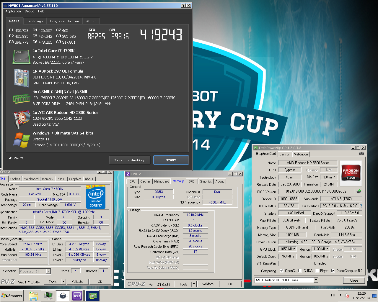This screenshot has height=302, width=378.
Task: Click Tools button in memory CPU-Z window
Action: pos(183,284)
